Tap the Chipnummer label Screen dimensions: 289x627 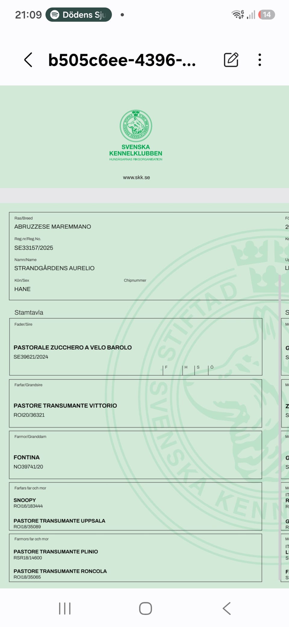tap(135, 280)
